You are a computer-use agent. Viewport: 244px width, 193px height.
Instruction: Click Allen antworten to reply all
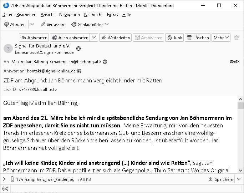(70, 37)
